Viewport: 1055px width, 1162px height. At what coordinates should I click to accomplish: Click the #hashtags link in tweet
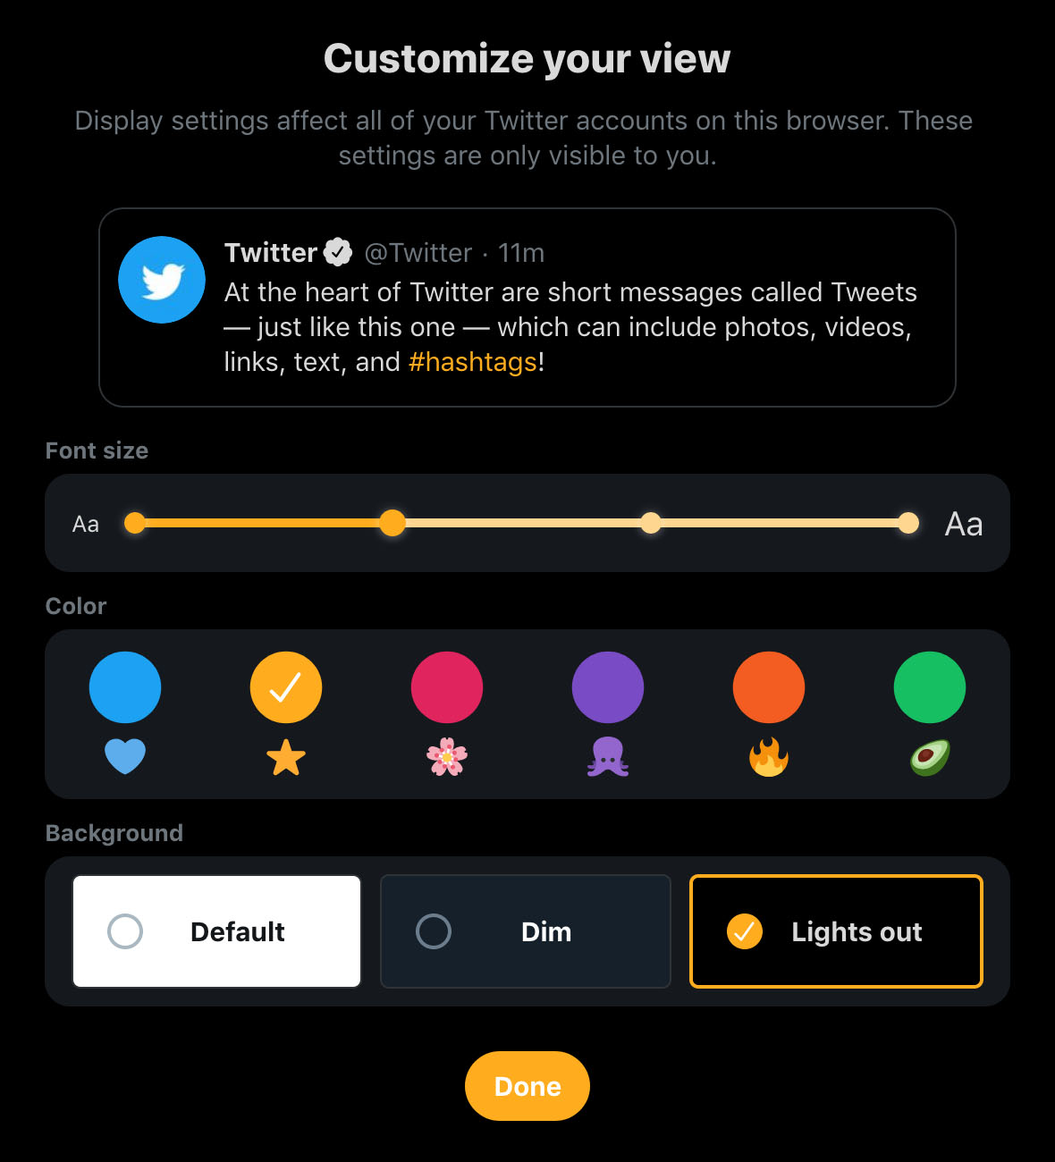(x=473, y=362)
